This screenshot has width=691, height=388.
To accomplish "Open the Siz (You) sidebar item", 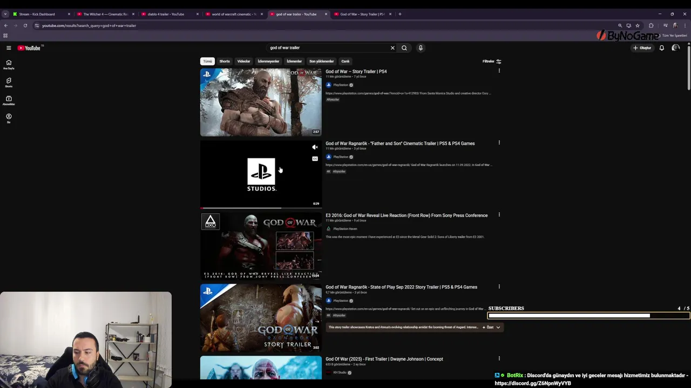I will (x=9, y=118).
